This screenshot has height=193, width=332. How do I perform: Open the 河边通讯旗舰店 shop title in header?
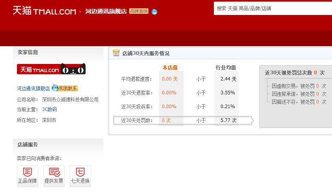(106, 11)
